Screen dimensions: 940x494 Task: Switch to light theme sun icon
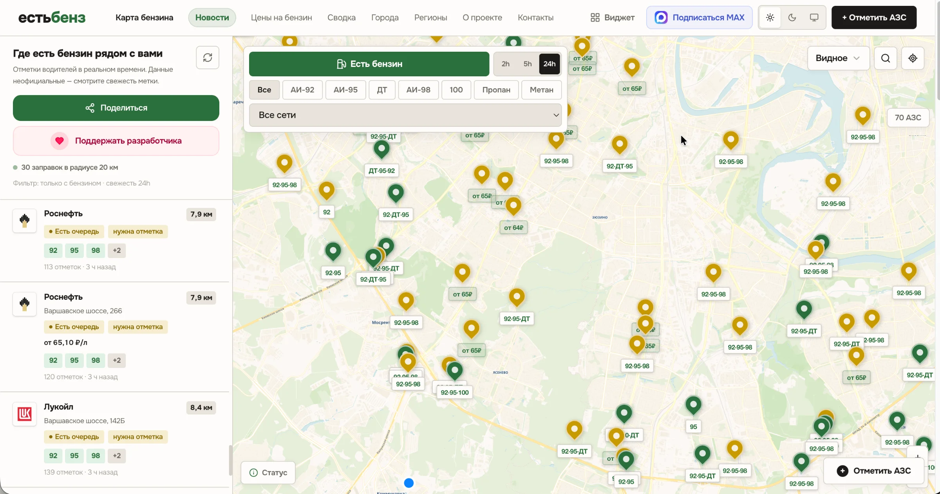pyautogui.click(x=770, y=18)
